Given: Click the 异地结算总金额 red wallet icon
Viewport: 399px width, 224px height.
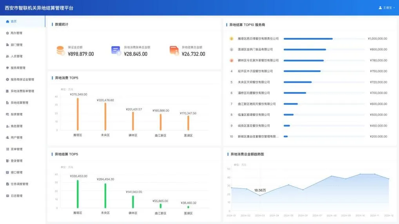Looking at the screenshot, I should (174, 51).
